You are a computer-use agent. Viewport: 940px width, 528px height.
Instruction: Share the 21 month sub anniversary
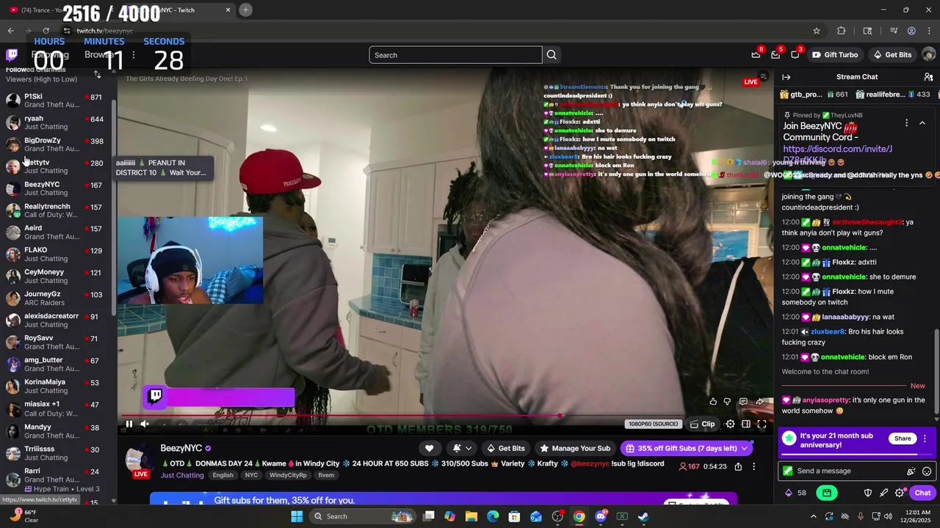coord(903,439)
